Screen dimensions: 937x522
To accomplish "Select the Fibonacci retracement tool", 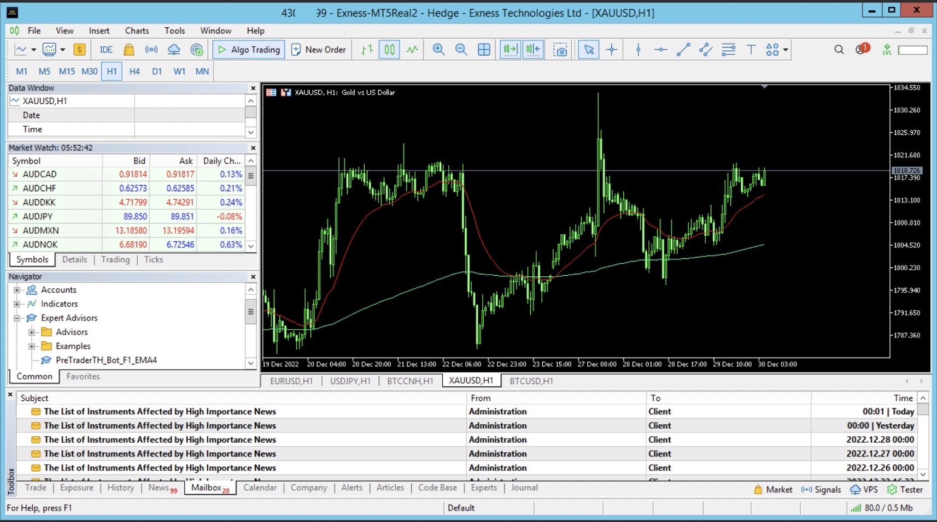I will pyautogui.click(x=728, y=50).
